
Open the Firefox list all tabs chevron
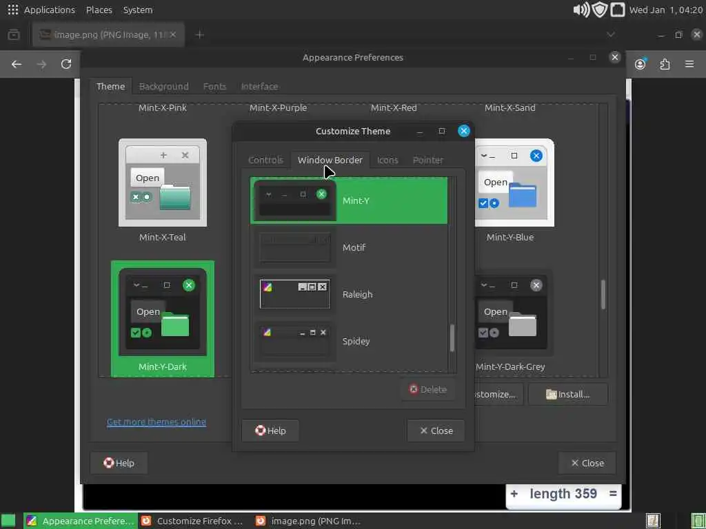click(611, 34)
